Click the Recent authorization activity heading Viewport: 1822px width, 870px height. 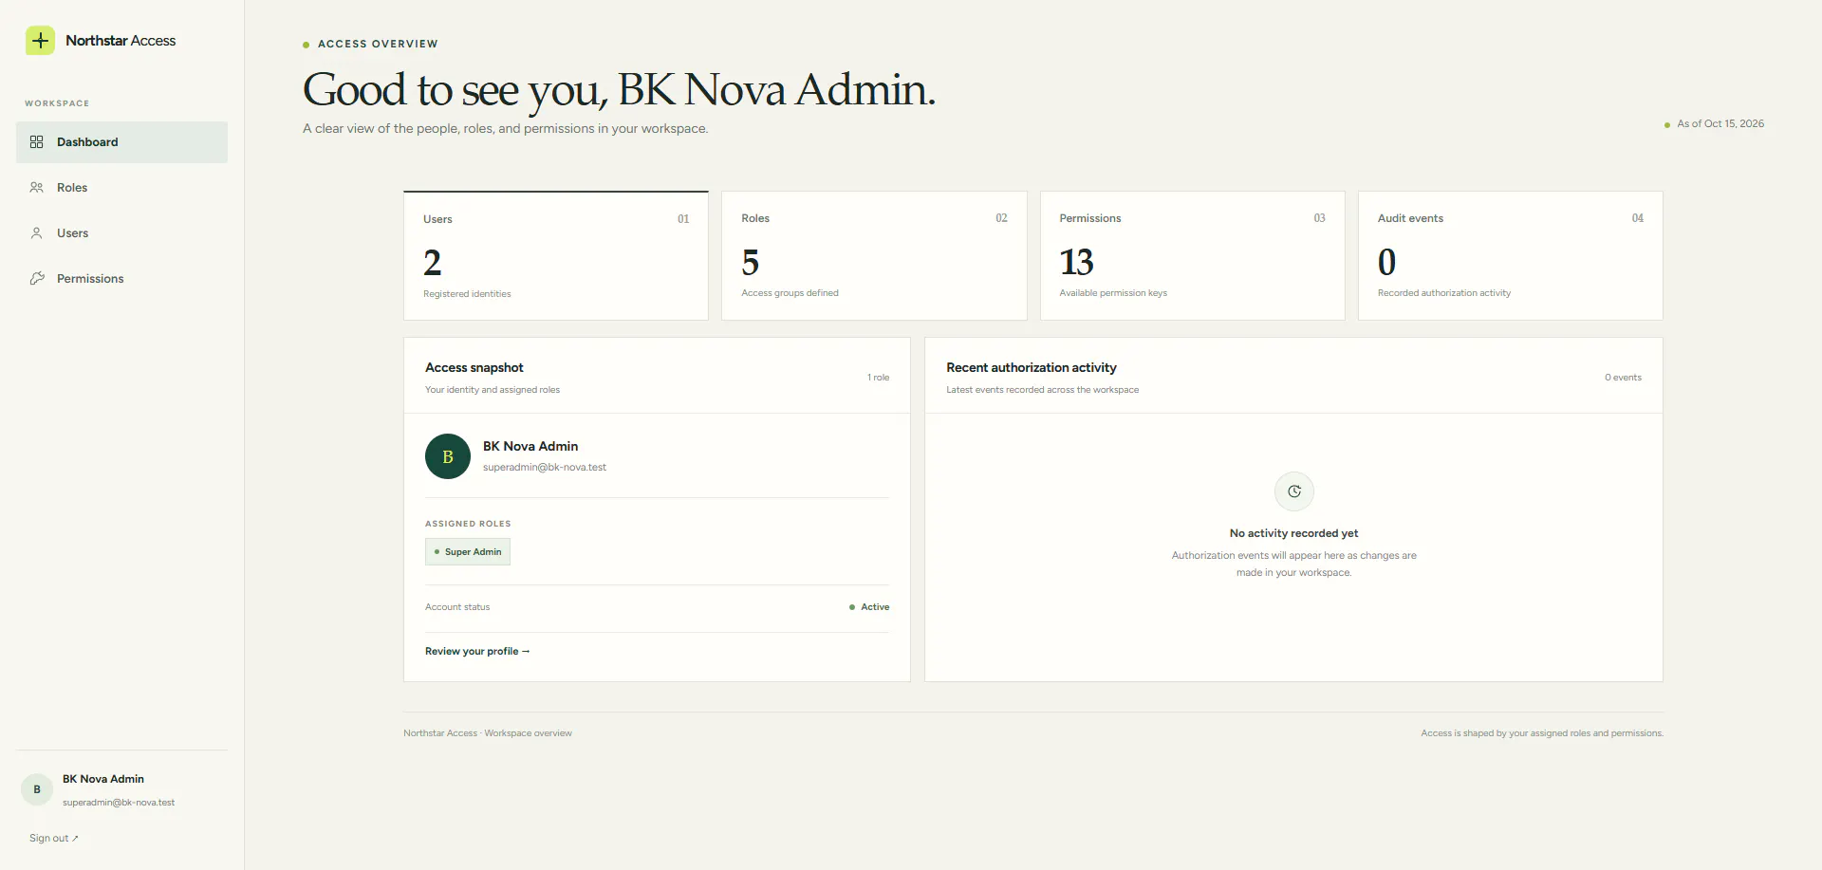click(x=1032, y=368)
